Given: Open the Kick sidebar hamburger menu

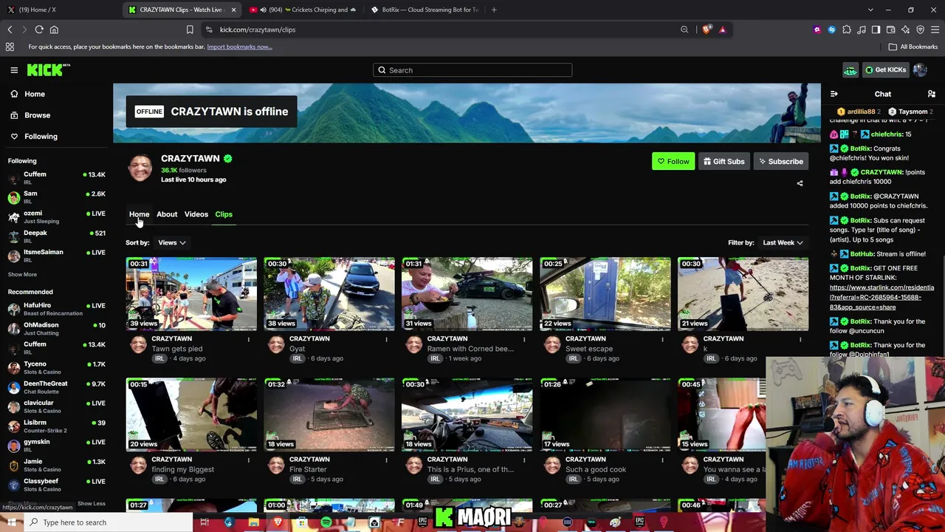Looking at the screenshot, I should click(x=14, y=70).
